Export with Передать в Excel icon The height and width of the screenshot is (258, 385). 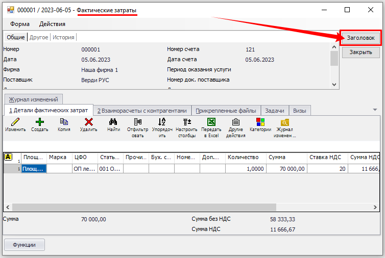211,122
